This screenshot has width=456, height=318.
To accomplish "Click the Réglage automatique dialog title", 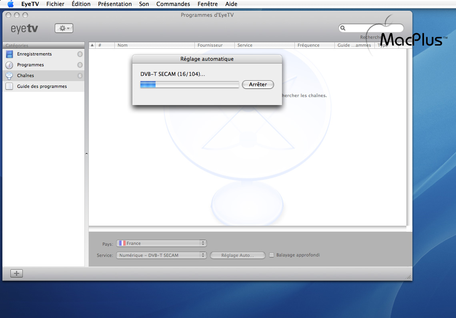I will 207,59.
